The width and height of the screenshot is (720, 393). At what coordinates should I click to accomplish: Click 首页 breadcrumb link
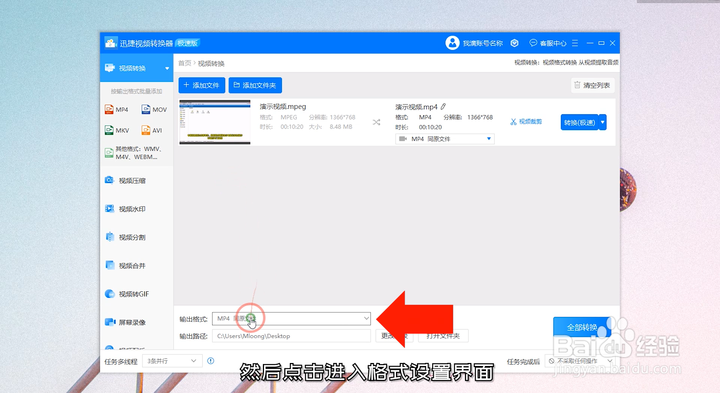point(184,63)
